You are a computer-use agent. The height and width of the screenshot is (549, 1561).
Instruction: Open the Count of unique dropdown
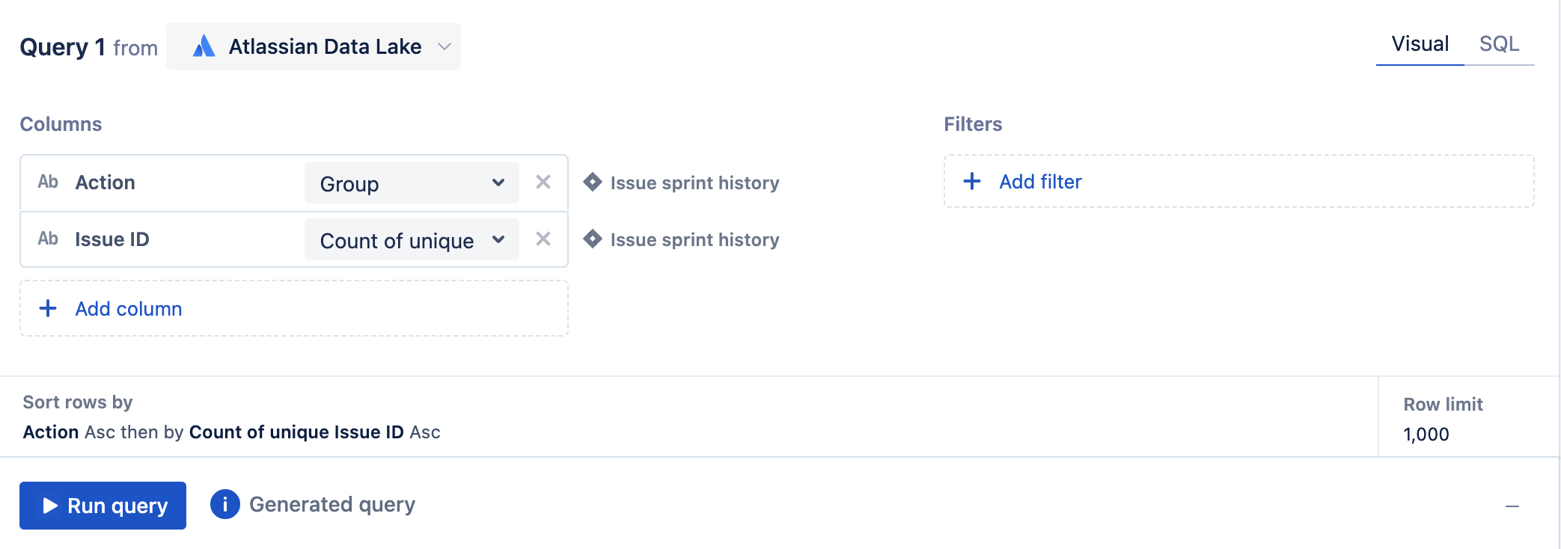tap(412, 240)
